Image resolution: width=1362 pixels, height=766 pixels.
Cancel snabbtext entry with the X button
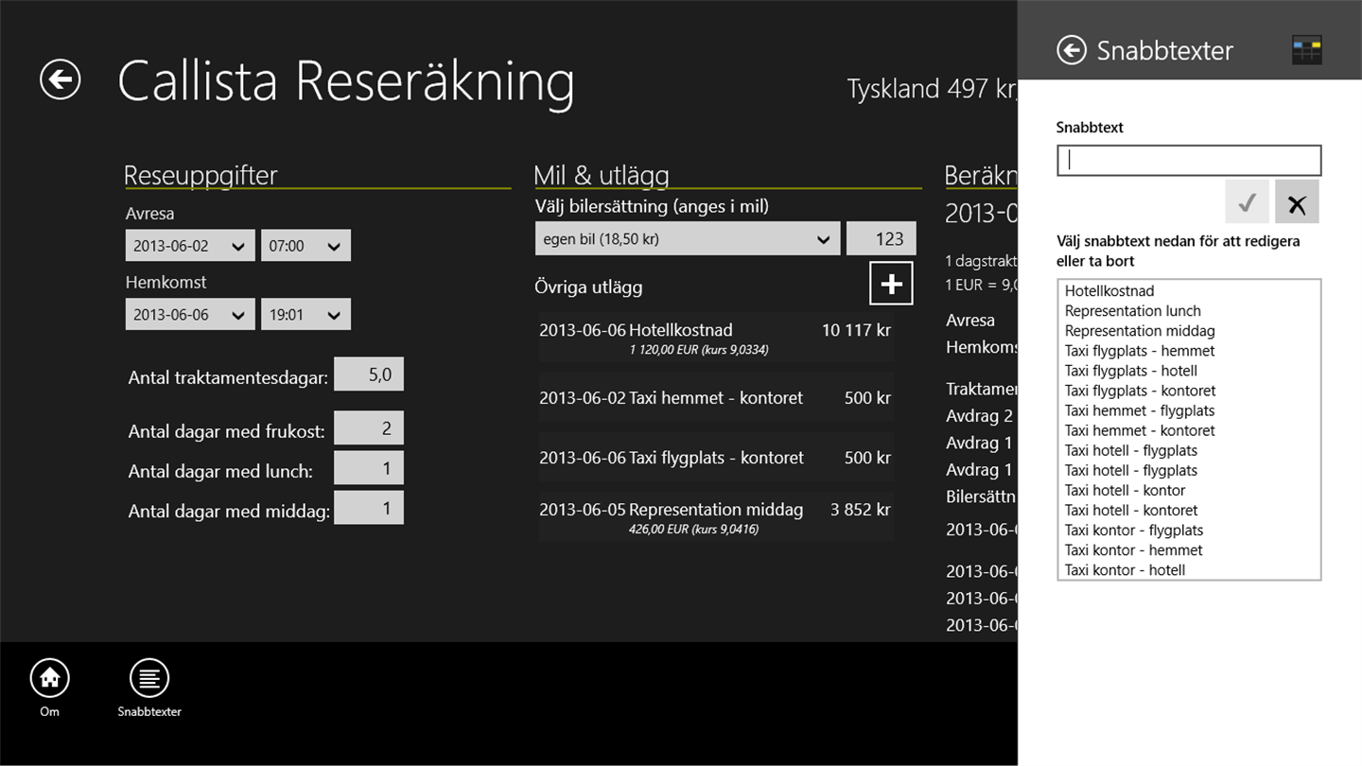pyautogui.click(x=1297, y=201)
